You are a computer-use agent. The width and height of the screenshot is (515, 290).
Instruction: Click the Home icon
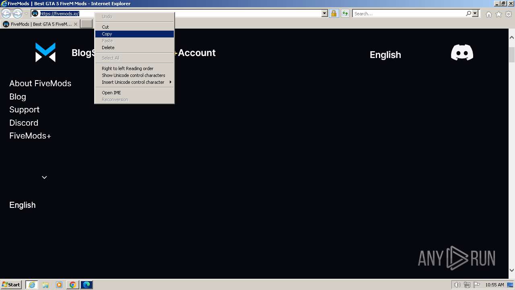pyautogui.click(x=488, y=14)
